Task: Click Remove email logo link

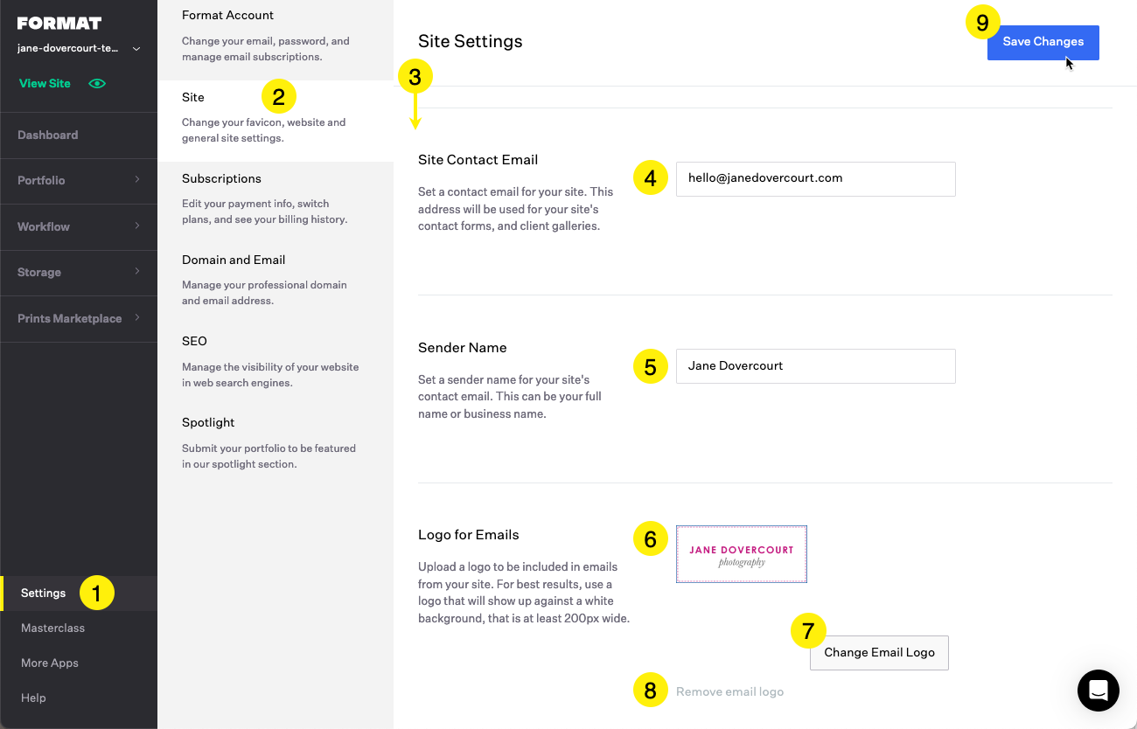Action: click(x=729, y=691)
